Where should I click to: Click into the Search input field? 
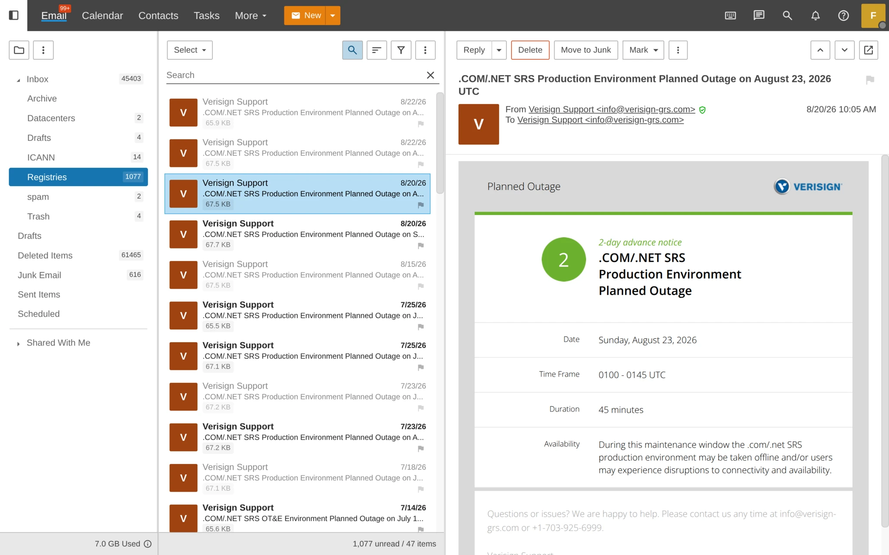(x=295, y=75)
